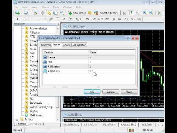This screenshot has height=133, width=177.
Task: Open the File menu
Action: click(x=16, y=7)
